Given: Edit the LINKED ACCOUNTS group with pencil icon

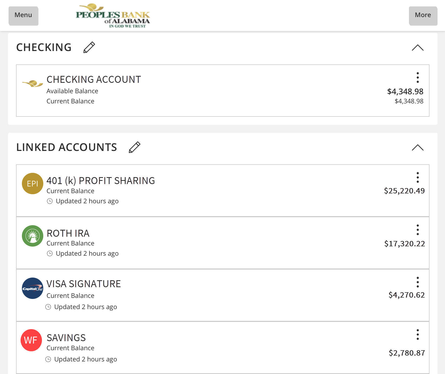Looking at the screenshot, I should coord(135,147).
